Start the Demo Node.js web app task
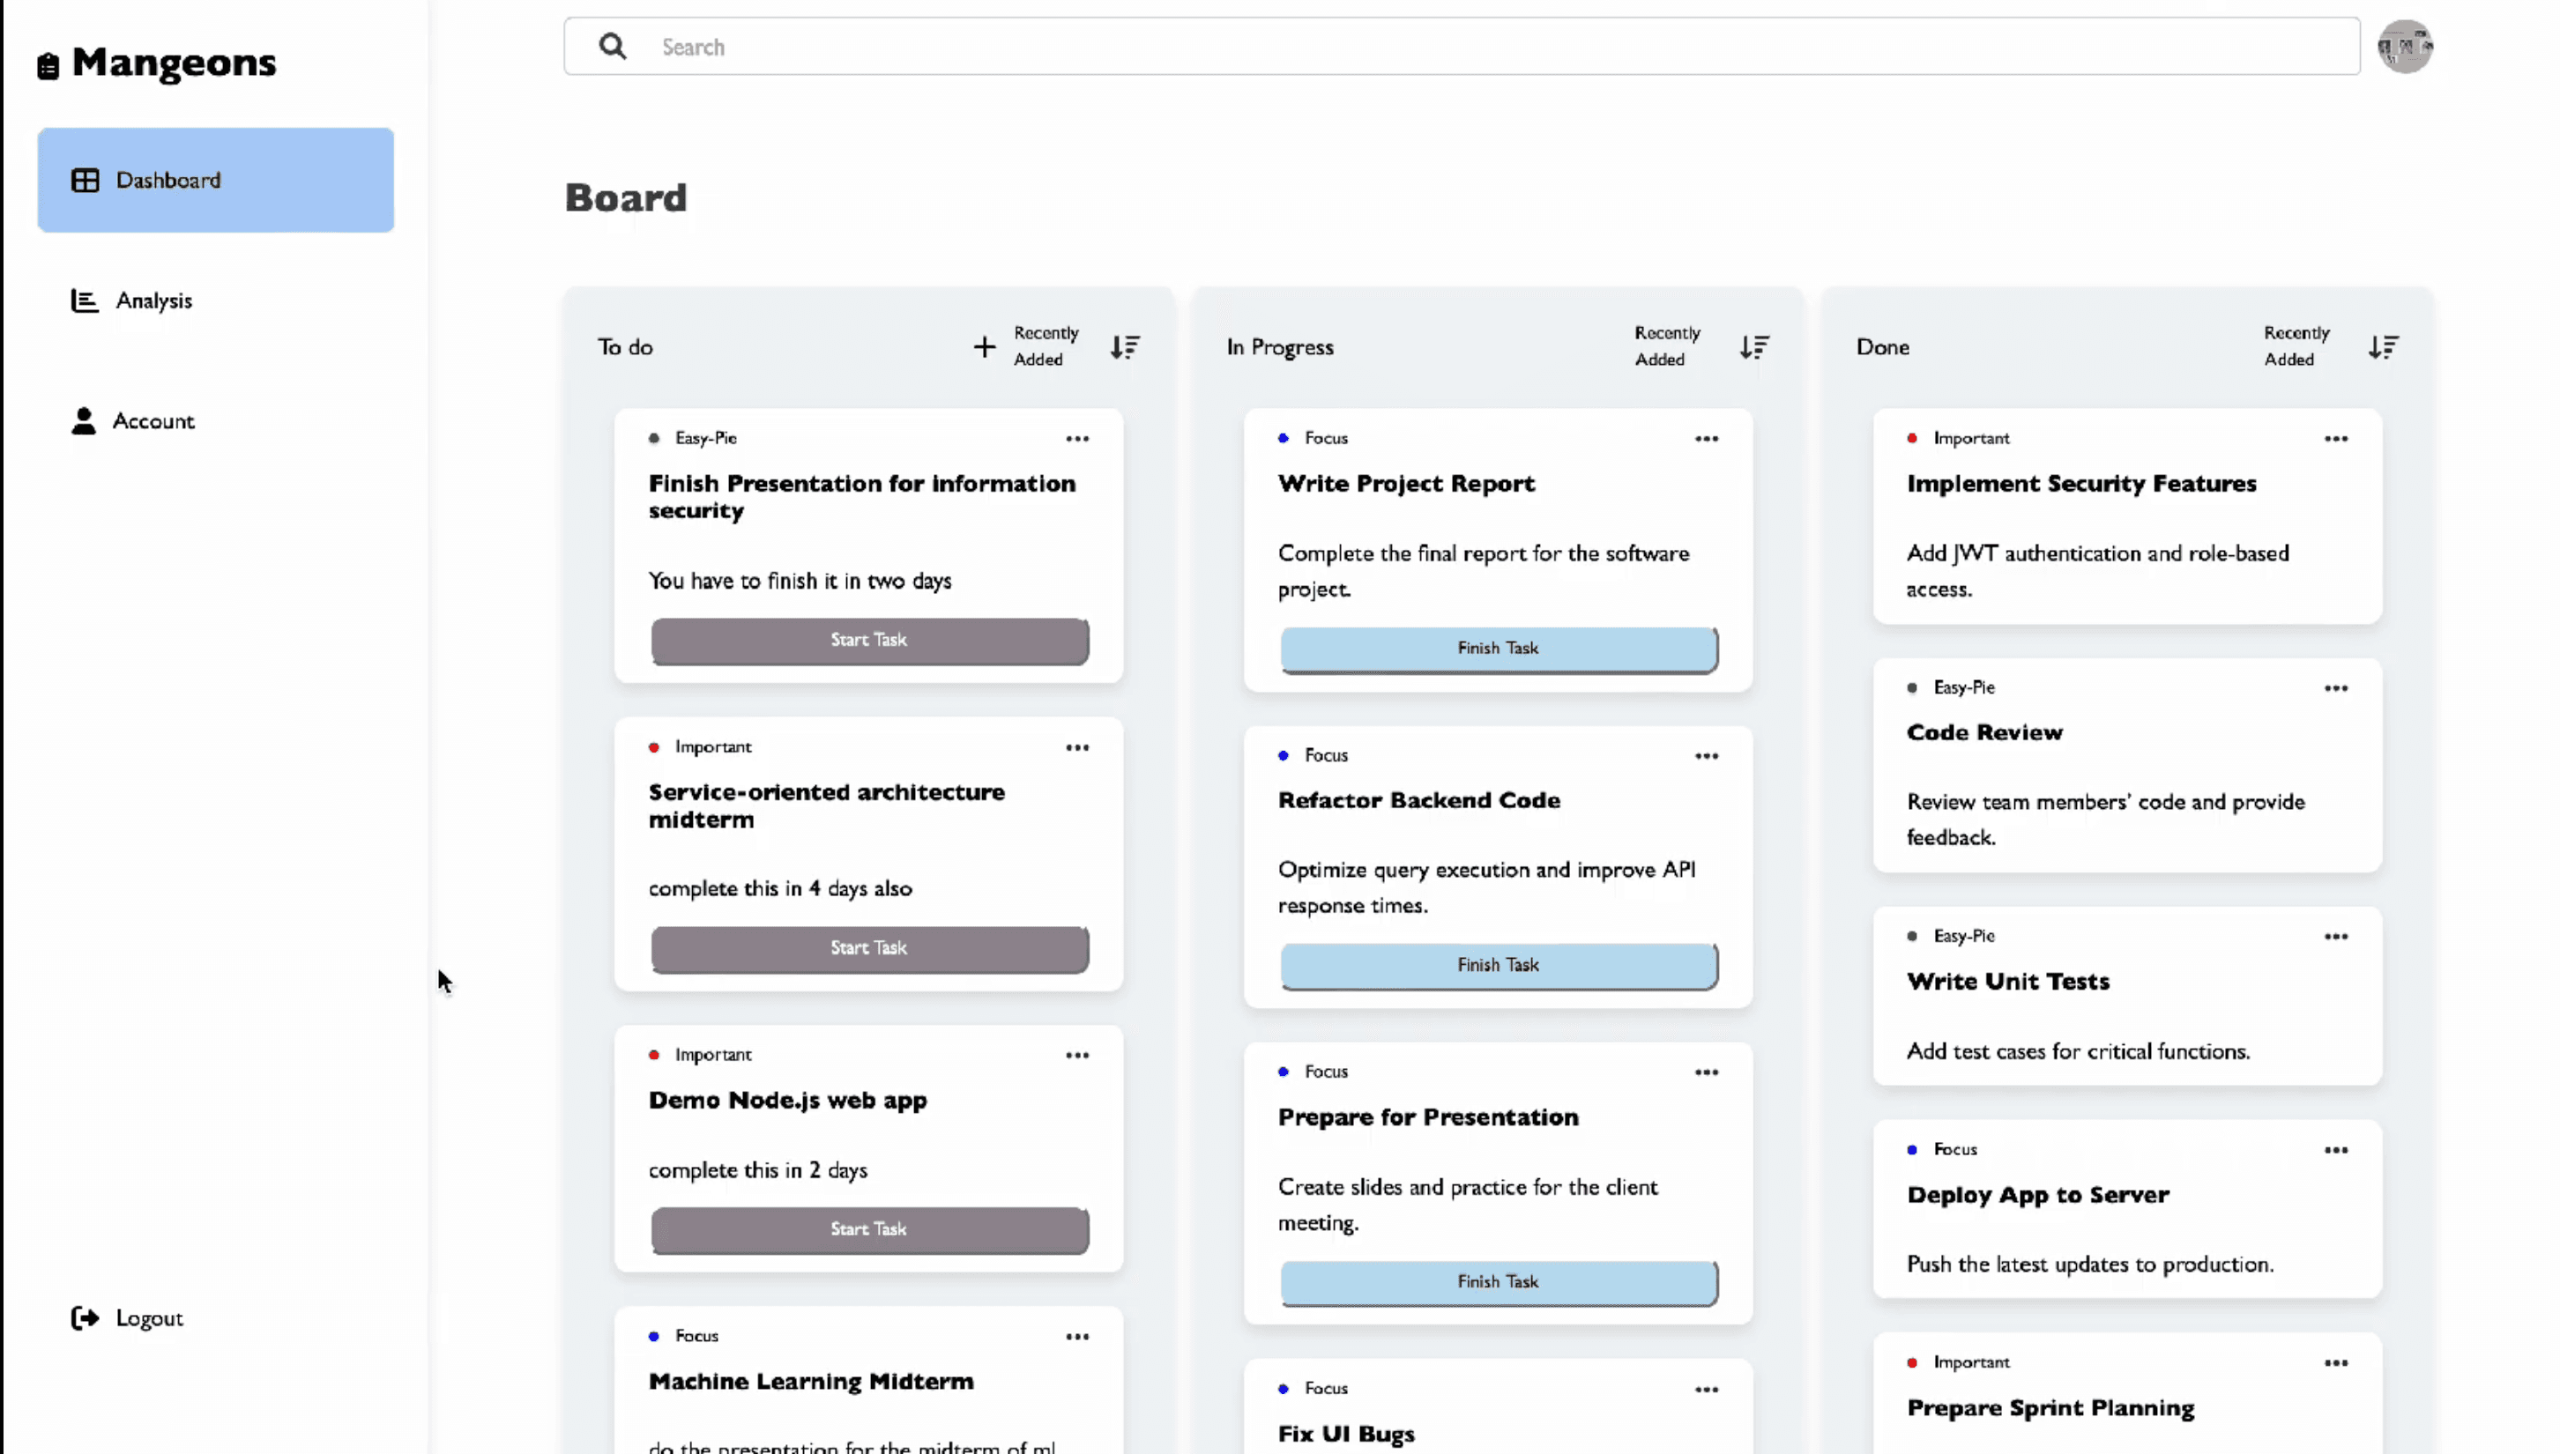The image size is (2560, 1454). coord(869,1229)
